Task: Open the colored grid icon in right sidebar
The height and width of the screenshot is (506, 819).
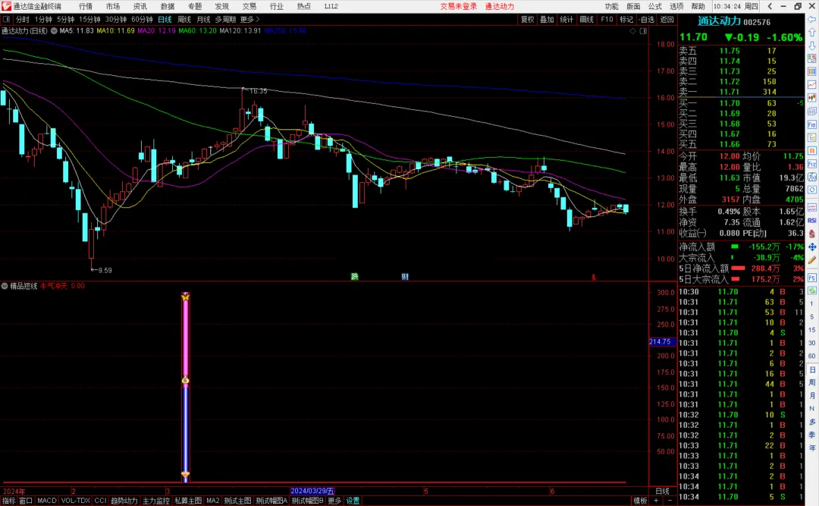Action: click(811, 71)
